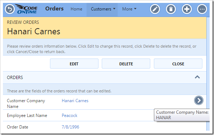This screenshot has width=214, height=135.
Task: Click the Orders page title
Action: click(54, 9)
